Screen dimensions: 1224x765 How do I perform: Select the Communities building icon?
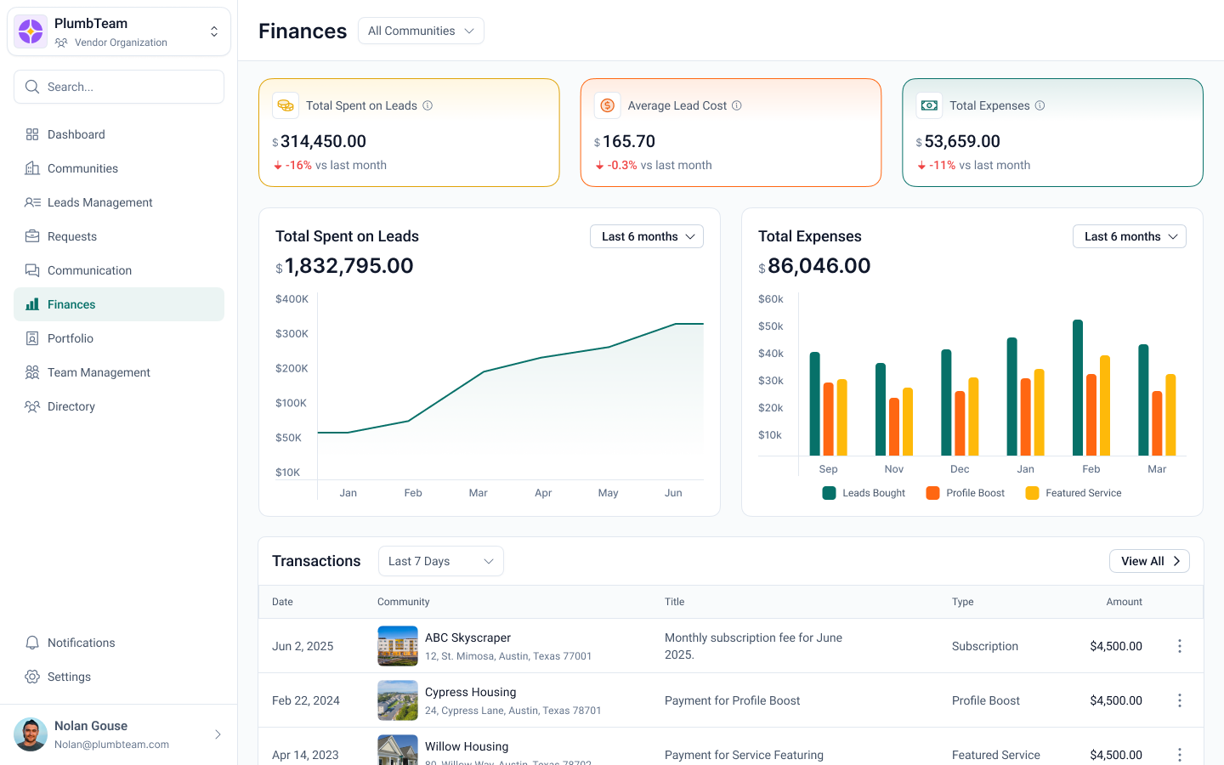tap(32, 168)
